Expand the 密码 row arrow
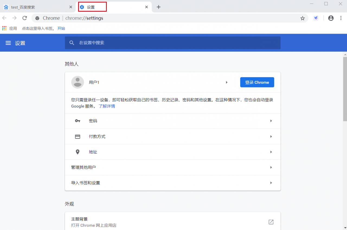347x230 pixels. (x=271, y=121)
